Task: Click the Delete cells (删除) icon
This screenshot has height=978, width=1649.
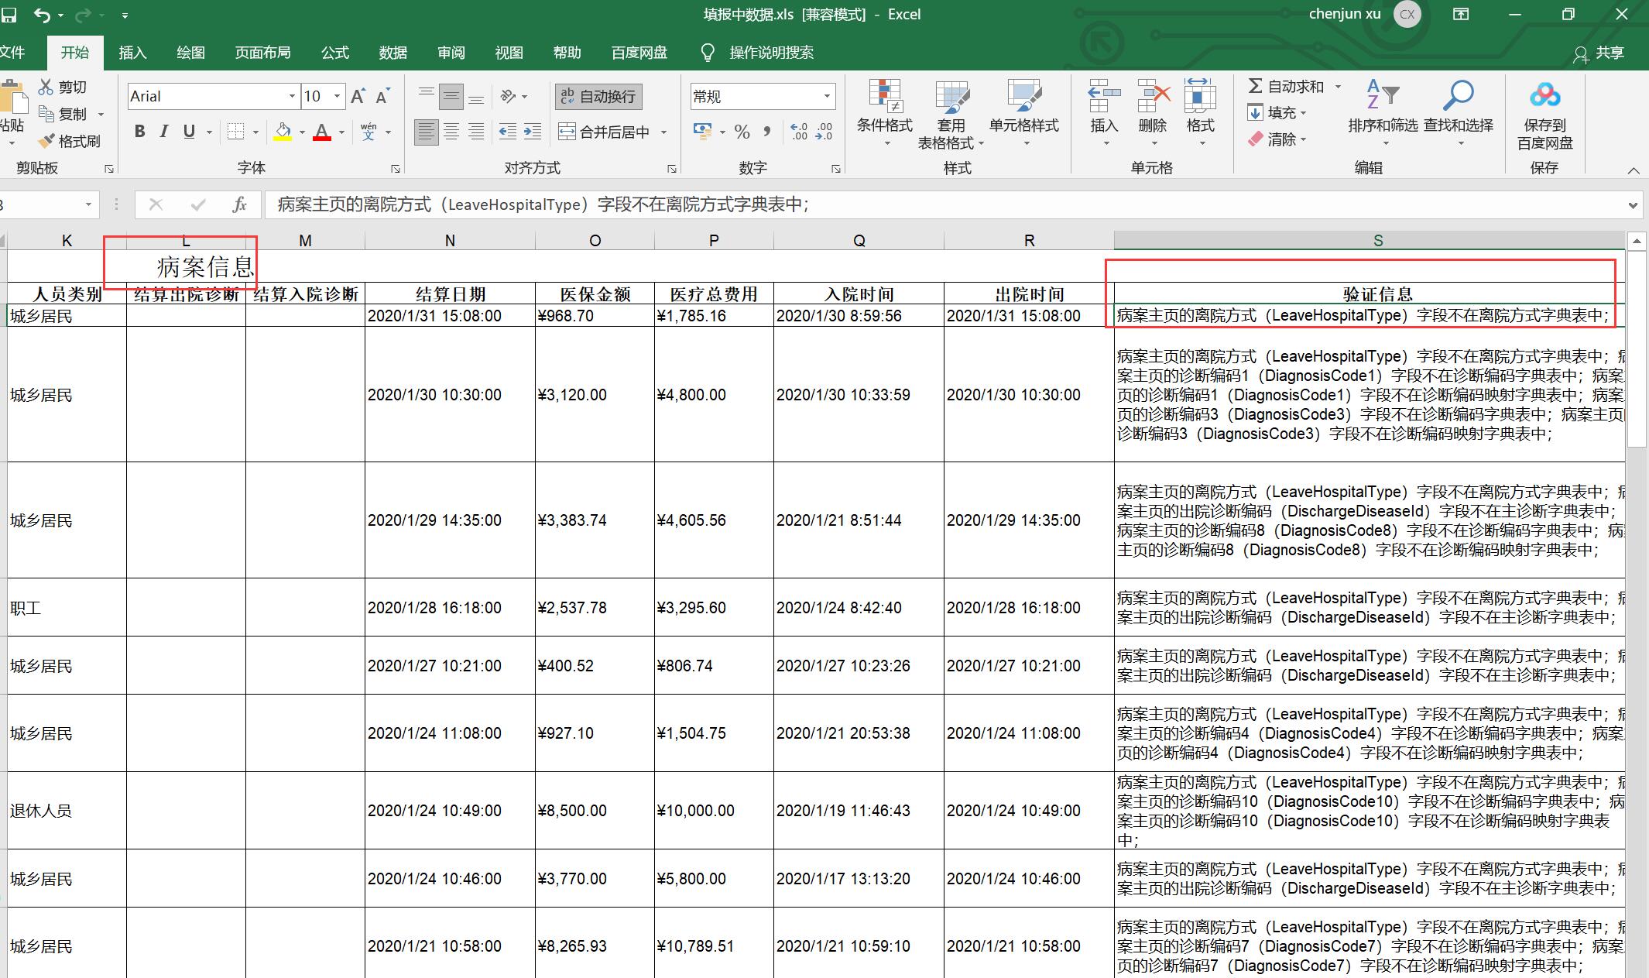Action: [x=1152, y=97]
